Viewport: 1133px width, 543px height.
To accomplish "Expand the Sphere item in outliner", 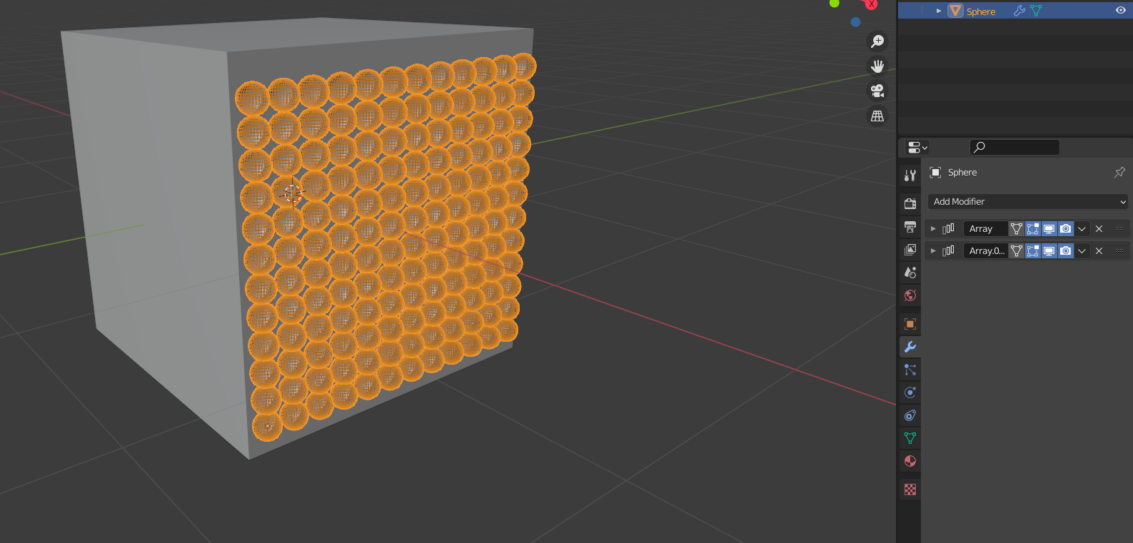I will tap(939, 11).
